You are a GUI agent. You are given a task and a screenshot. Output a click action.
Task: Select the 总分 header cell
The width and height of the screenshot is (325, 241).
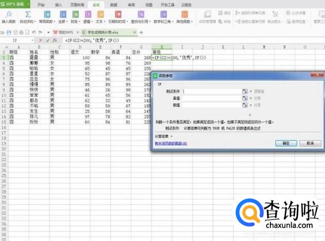[141, 52]
